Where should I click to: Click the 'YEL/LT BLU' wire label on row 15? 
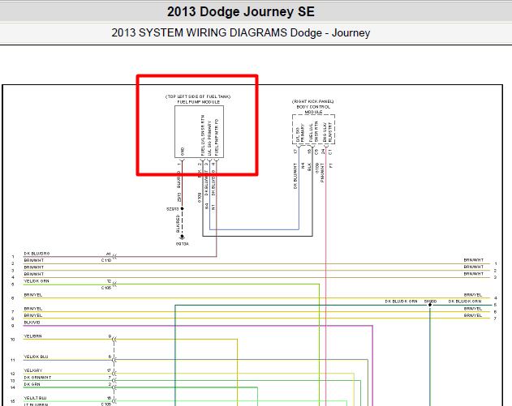coord(35,398)
